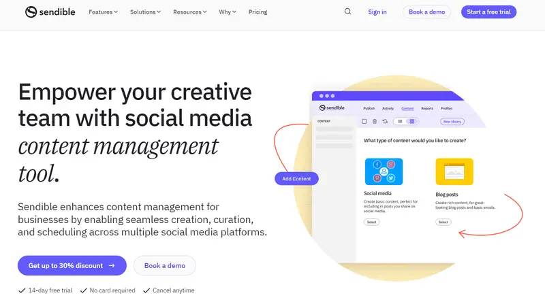Click the trash icon in content toolbar
The image size is (545, 302).
[x=375, y=121]
